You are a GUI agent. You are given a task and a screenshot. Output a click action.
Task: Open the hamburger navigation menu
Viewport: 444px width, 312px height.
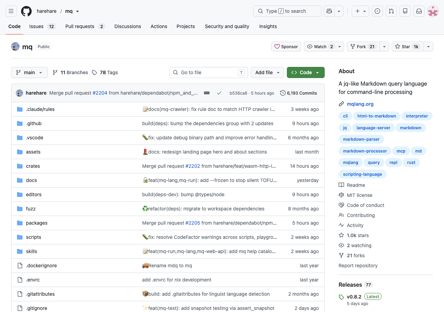(11, 11)
